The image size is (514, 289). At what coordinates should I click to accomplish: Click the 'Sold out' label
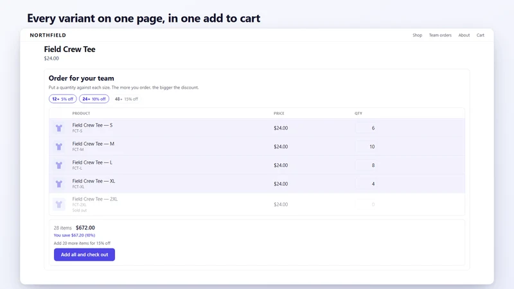click(80, 211)
